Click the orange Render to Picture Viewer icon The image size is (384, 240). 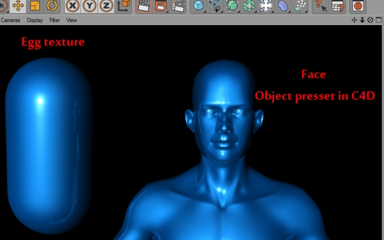tap(161, 5)
